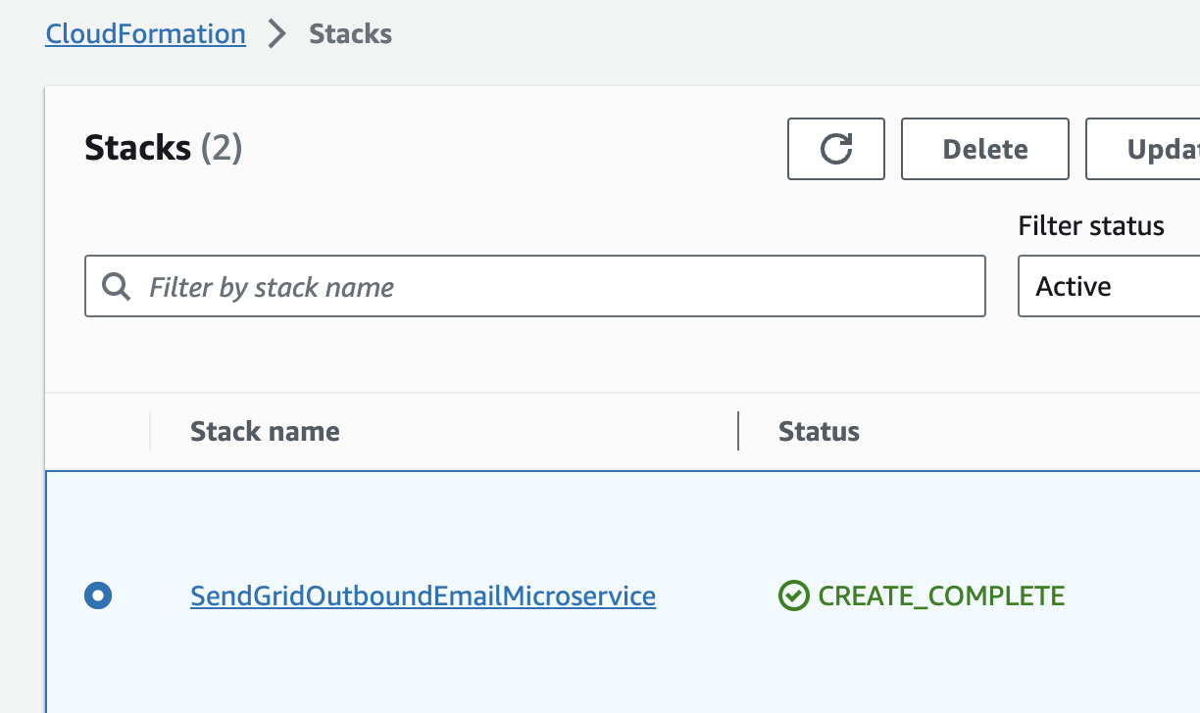Click the Delete stack button
The height and width of the screenshot is (713, 1200).
pyautogui.click(x=985, y=149)
